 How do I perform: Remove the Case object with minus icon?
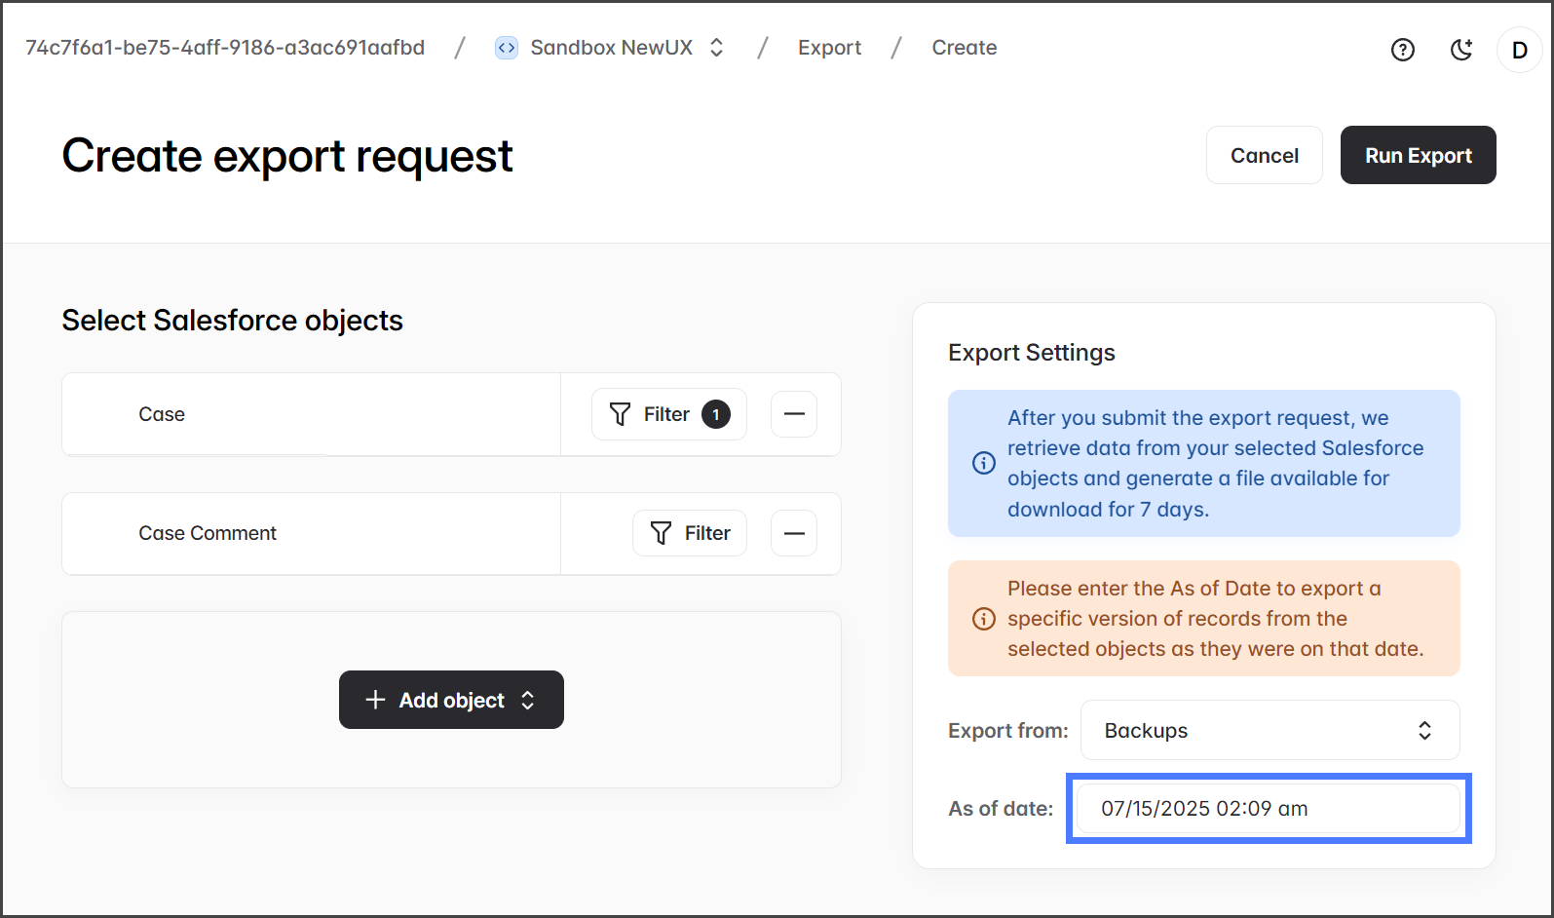[794, 414]
